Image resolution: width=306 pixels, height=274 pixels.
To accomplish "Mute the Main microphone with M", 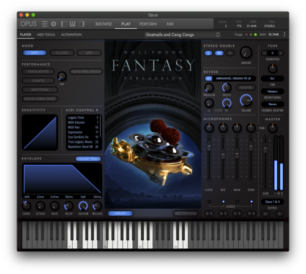I will tap(235, 213).
